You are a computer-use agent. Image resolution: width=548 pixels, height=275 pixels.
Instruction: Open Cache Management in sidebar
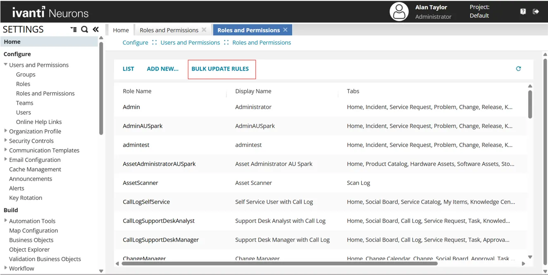pos(35,169)
